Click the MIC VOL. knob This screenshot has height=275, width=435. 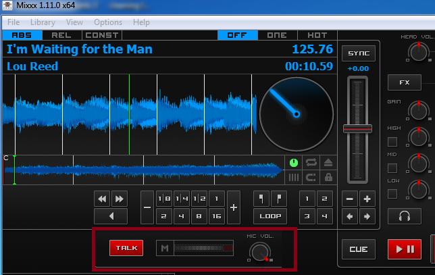(260, 252)
